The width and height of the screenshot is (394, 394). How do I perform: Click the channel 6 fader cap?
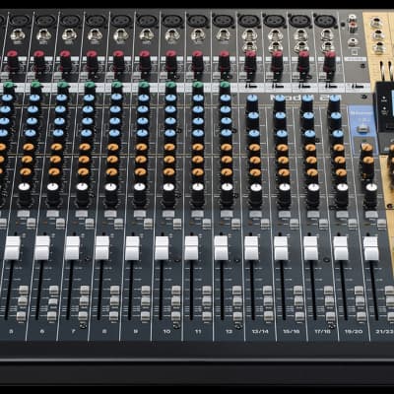coord(42,248)
